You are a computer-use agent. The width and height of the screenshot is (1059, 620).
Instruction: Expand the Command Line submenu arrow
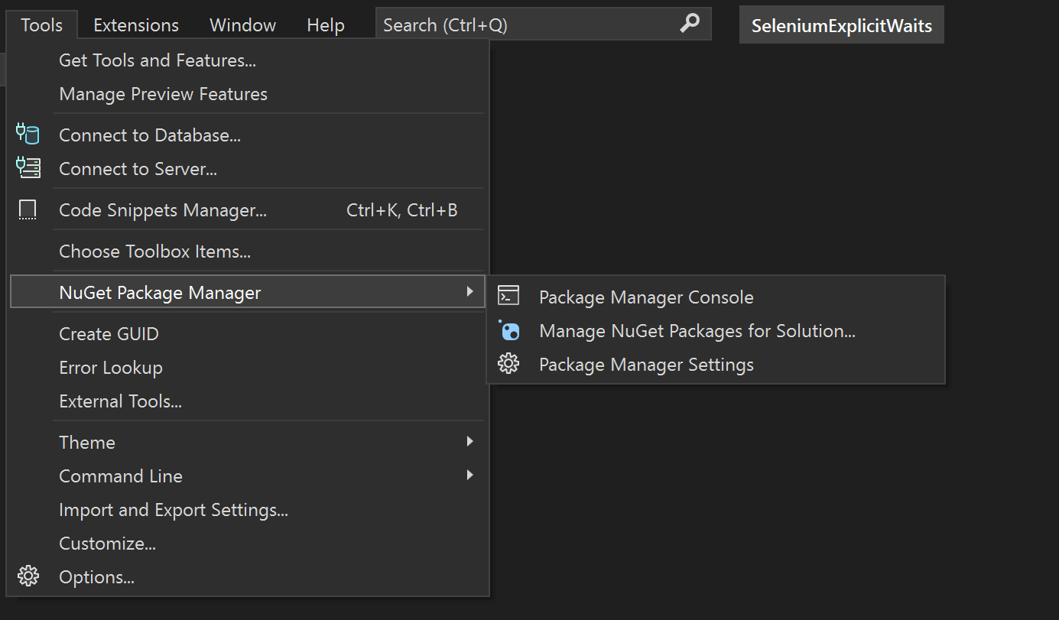pyautogui.click(x=469, y=476)
